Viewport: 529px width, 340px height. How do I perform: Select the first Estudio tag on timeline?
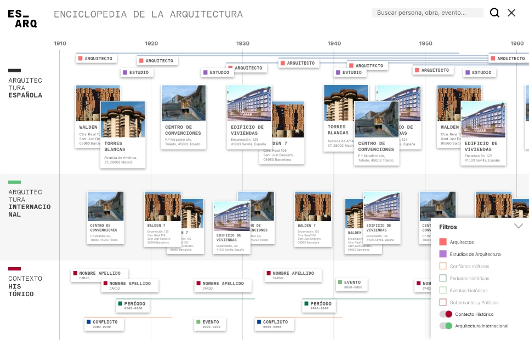pyautogui.click(x=137, y=72)
